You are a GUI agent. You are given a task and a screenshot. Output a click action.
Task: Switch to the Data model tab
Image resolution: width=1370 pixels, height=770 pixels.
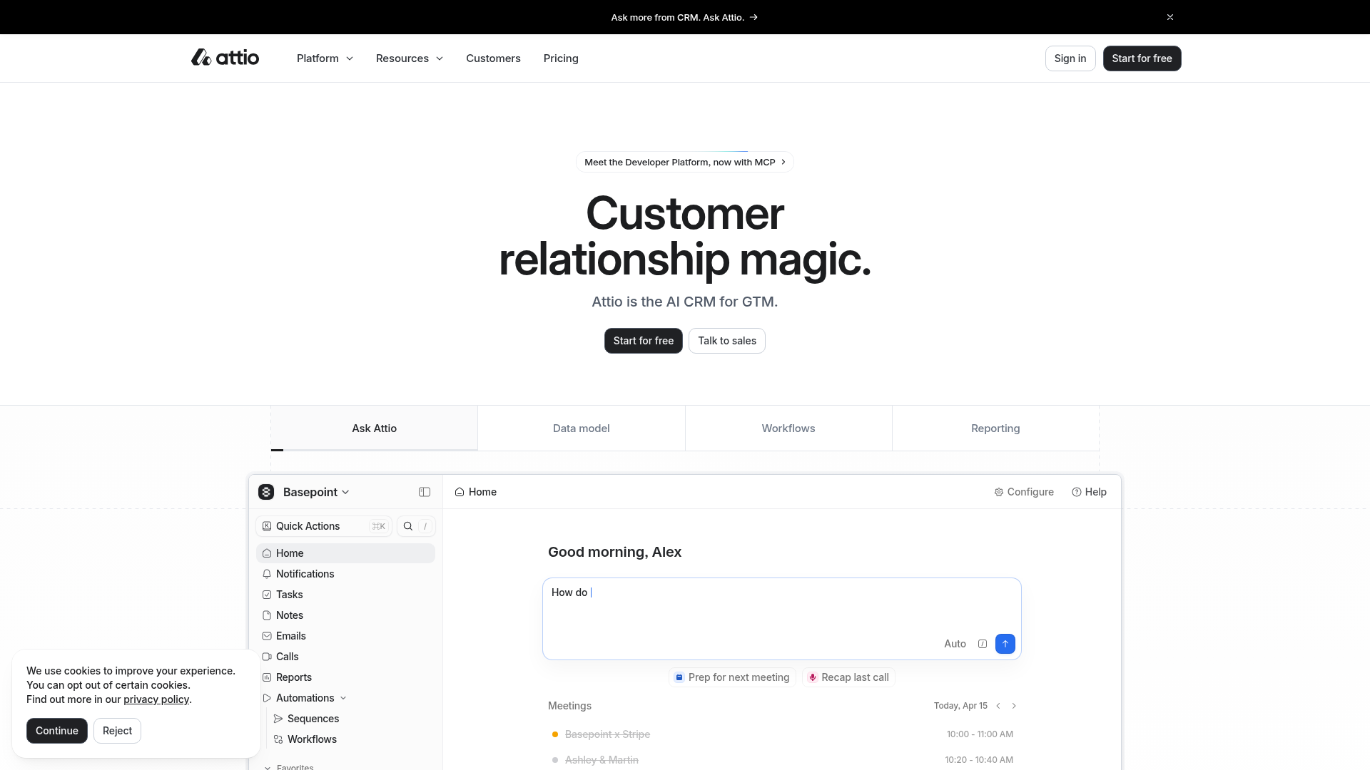coord(581,428)
